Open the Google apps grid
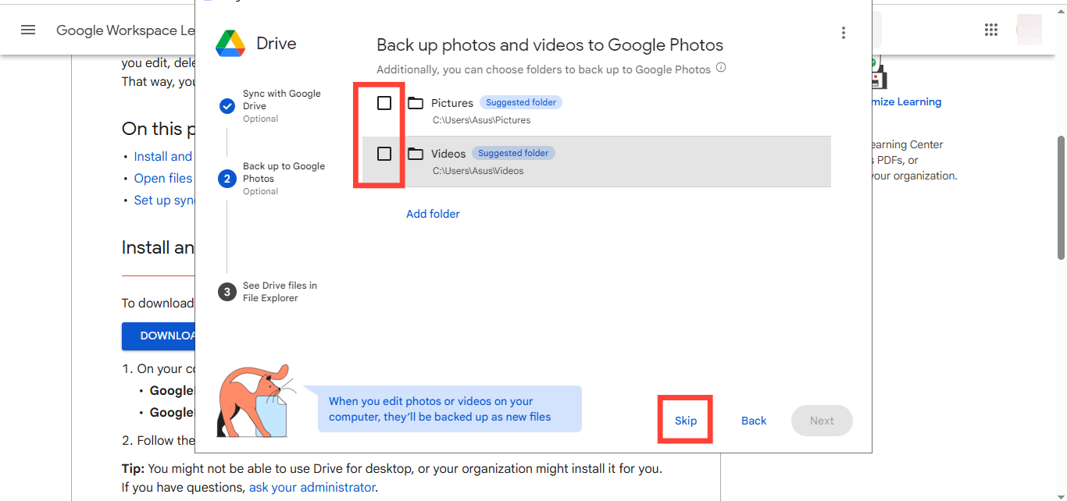The height and width of the screenshot is (501, 1067). [991, 30]
